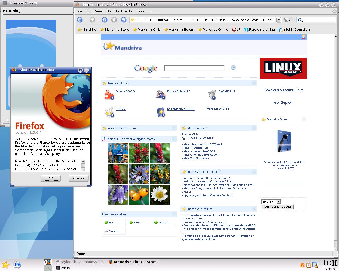Close the Mandriva Store panel
The height and width of the screenshot is (271, 339).
(304, 119)
